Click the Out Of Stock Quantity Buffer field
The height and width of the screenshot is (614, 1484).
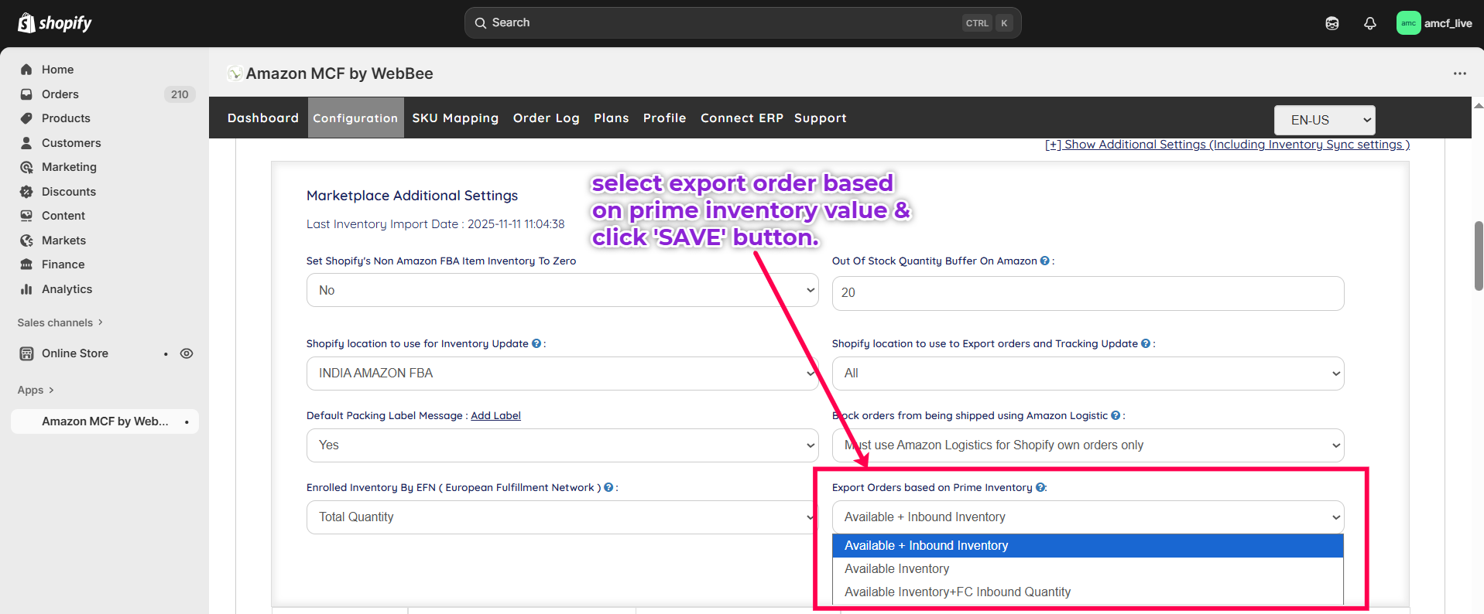tap(1087, 293)
